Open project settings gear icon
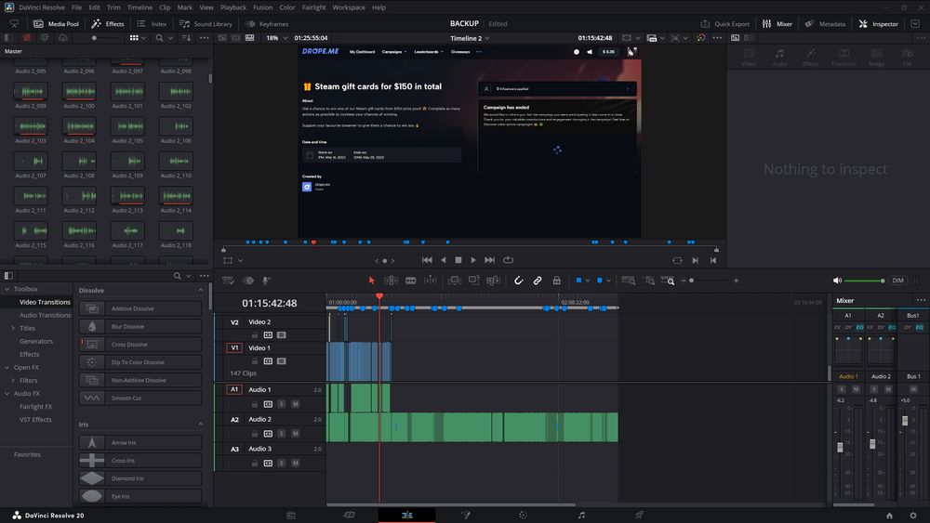 click(913, 516)
